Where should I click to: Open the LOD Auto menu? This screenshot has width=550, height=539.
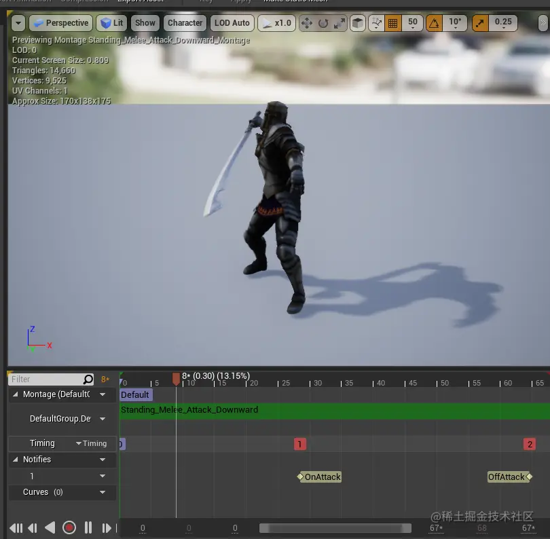tap(232, 23)
